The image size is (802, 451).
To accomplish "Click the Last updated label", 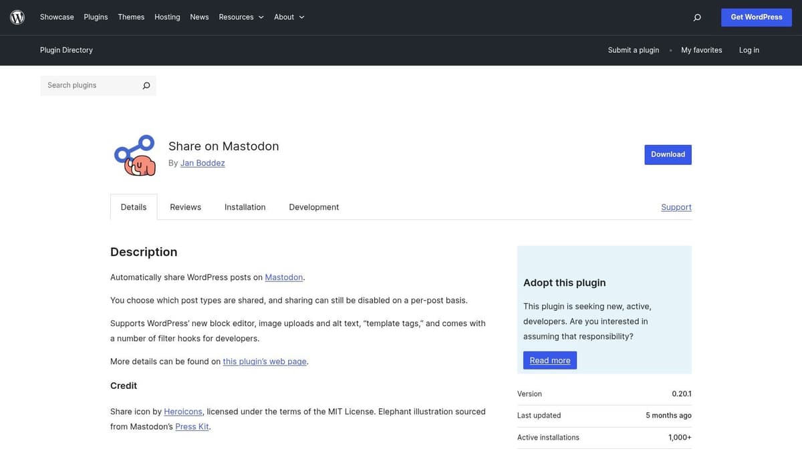I will tap(539, 416).
